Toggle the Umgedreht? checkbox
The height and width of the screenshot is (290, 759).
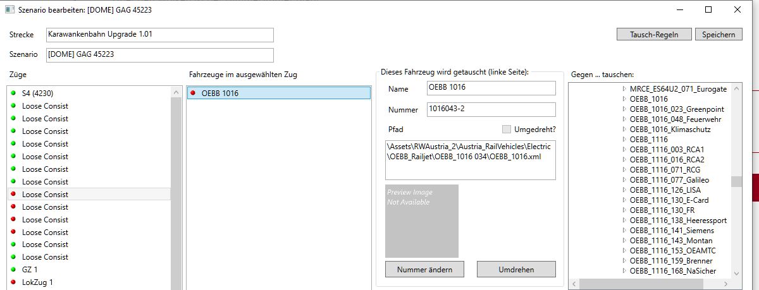pos(506,130)
